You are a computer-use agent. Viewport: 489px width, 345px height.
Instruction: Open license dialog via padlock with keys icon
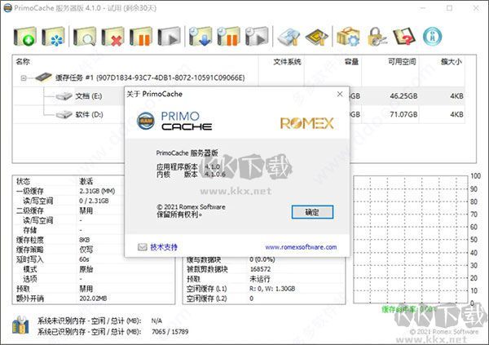(x=377, y=37)
